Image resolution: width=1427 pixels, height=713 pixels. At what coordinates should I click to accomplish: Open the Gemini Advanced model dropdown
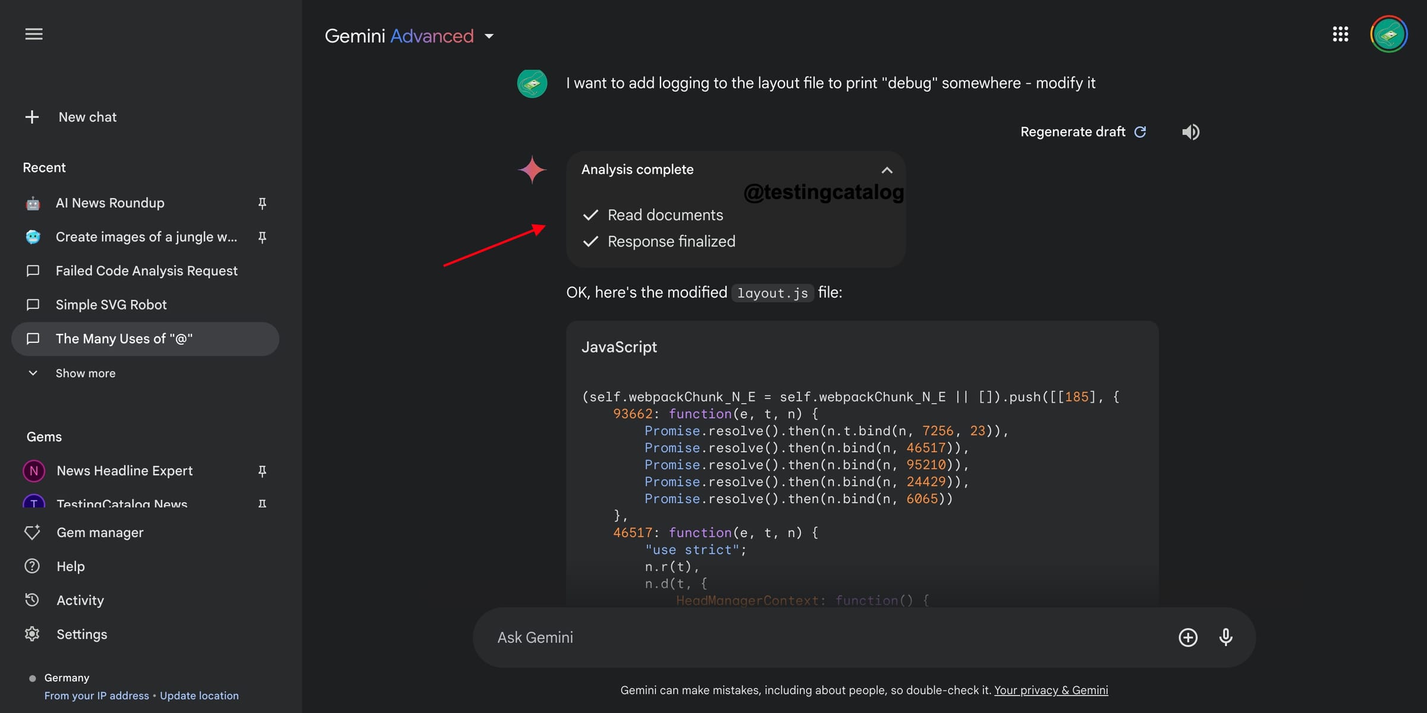(489, 36)
